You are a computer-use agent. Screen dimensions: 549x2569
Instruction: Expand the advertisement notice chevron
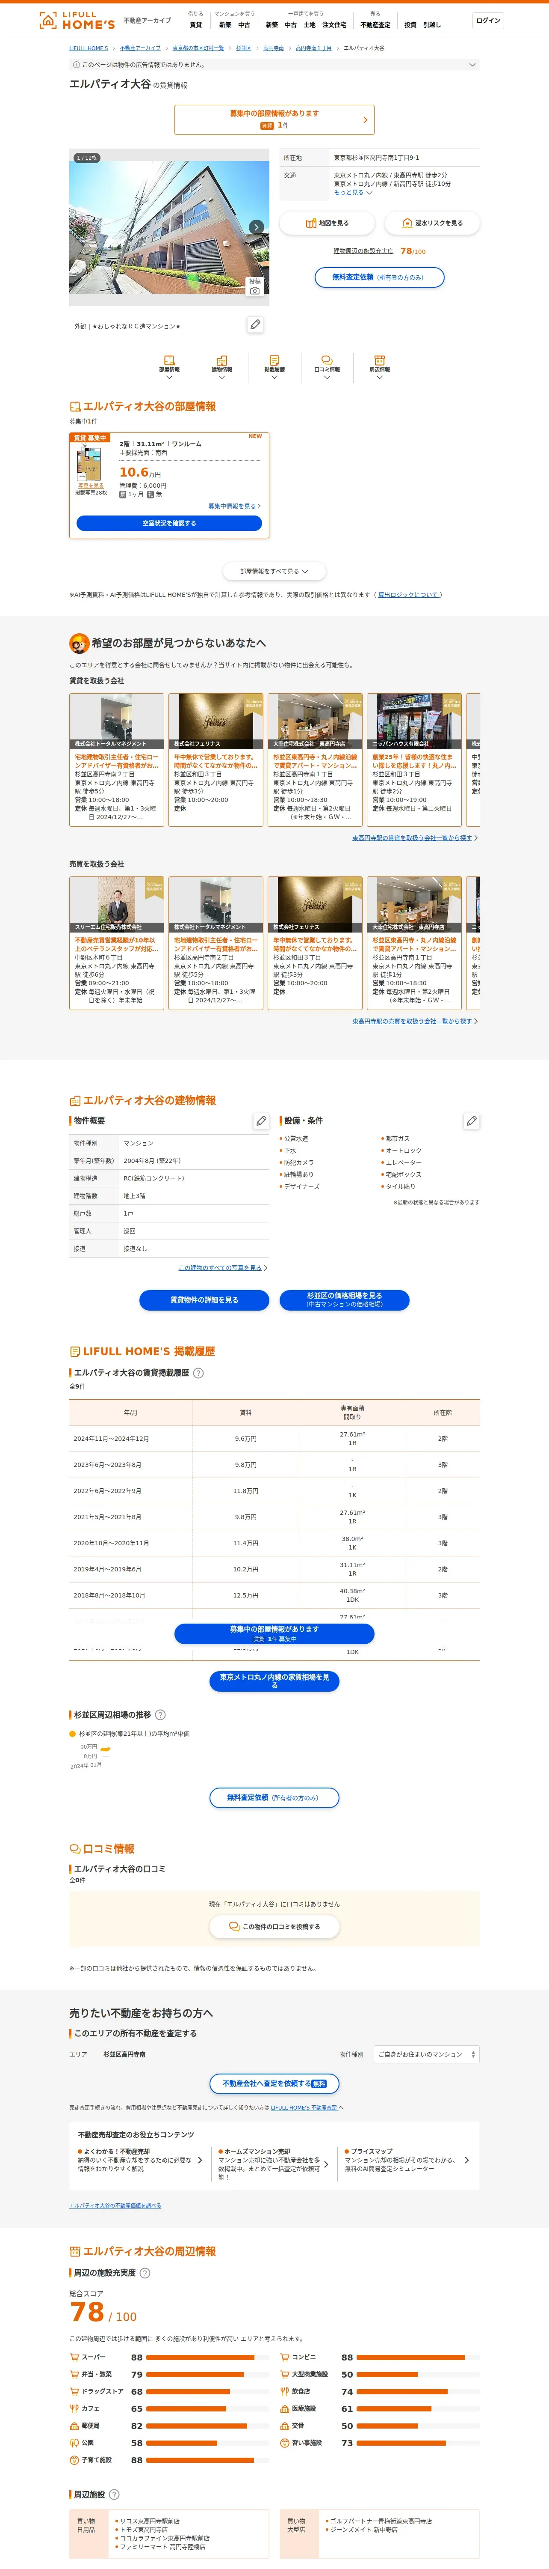(x=472, y=65)
